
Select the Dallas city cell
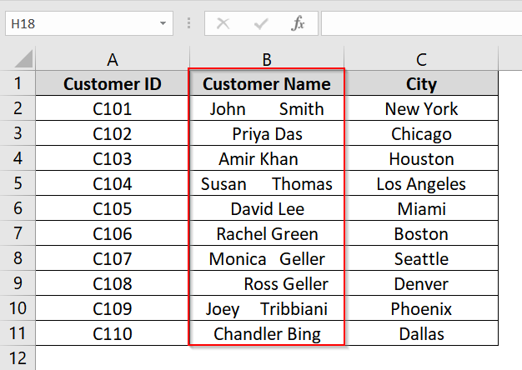pos(421,332)
